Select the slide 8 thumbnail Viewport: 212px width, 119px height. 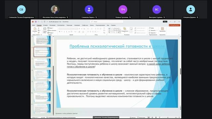coord(42,74)
